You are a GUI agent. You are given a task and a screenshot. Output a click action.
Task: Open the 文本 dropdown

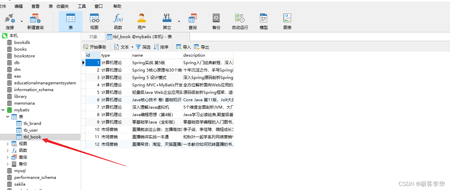tap(124, 47)
